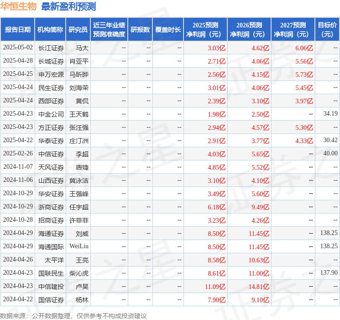Image resolution: width=340 pixels, height=320 pixels.
Task: Click 民生证券 institution cell
Action: (51, 88)
